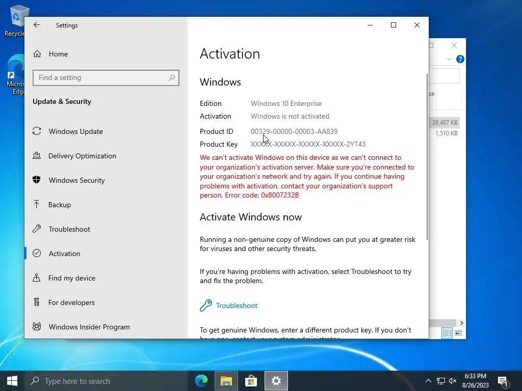Click the search magnifier in Find a setting
Image resolution: width=522 pixels, height=391 pixels.
click(172, 77)
